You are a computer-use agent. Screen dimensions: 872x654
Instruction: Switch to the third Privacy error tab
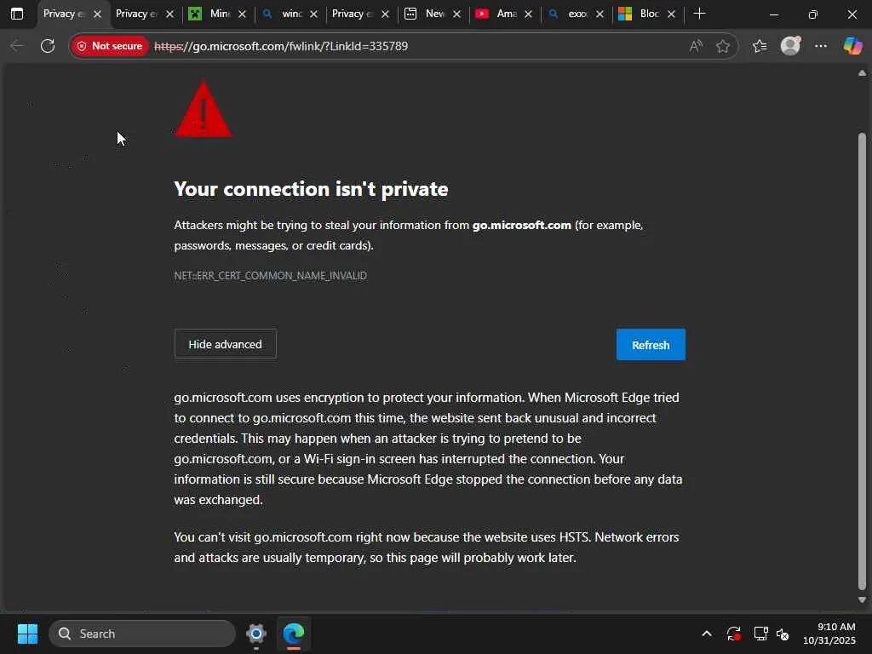click(x=353, y=14)
